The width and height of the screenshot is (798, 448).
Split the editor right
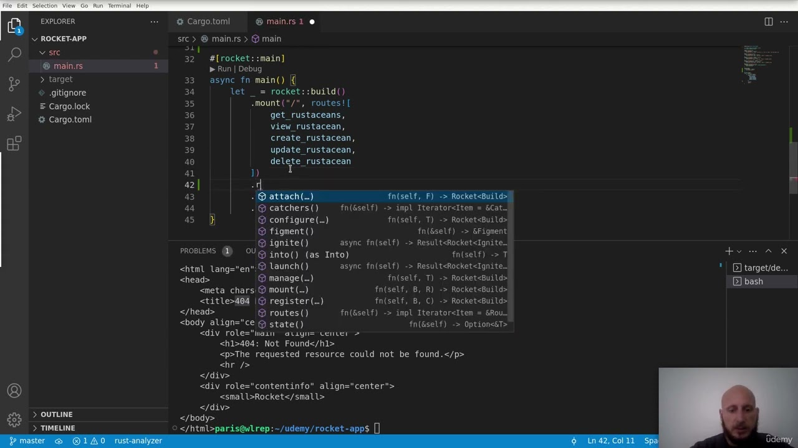point(769,21)
